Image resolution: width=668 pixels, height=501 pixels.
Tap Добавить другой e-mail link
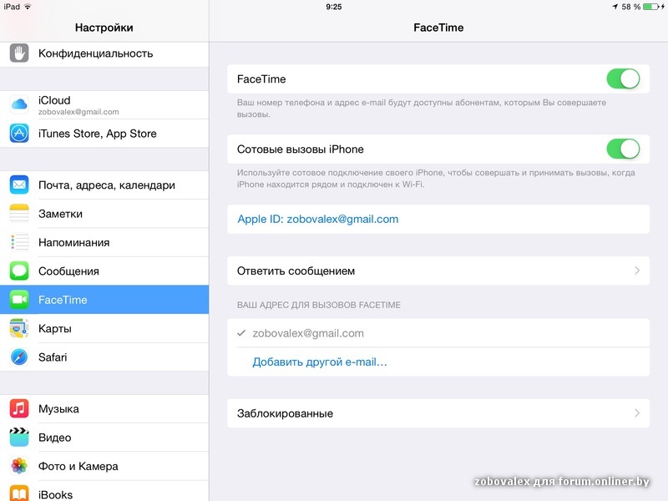[x=320, y=362]
